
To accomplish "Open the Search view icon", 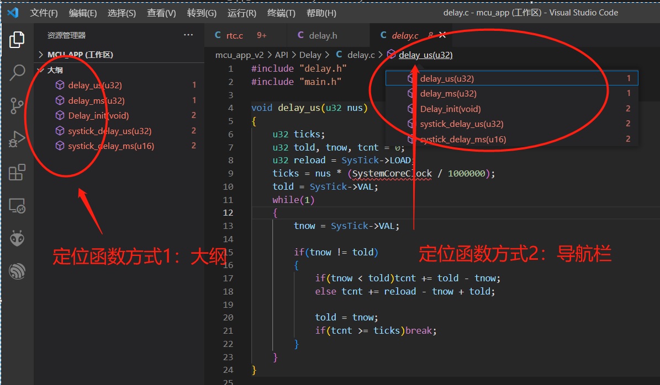I will coord(17,72).
